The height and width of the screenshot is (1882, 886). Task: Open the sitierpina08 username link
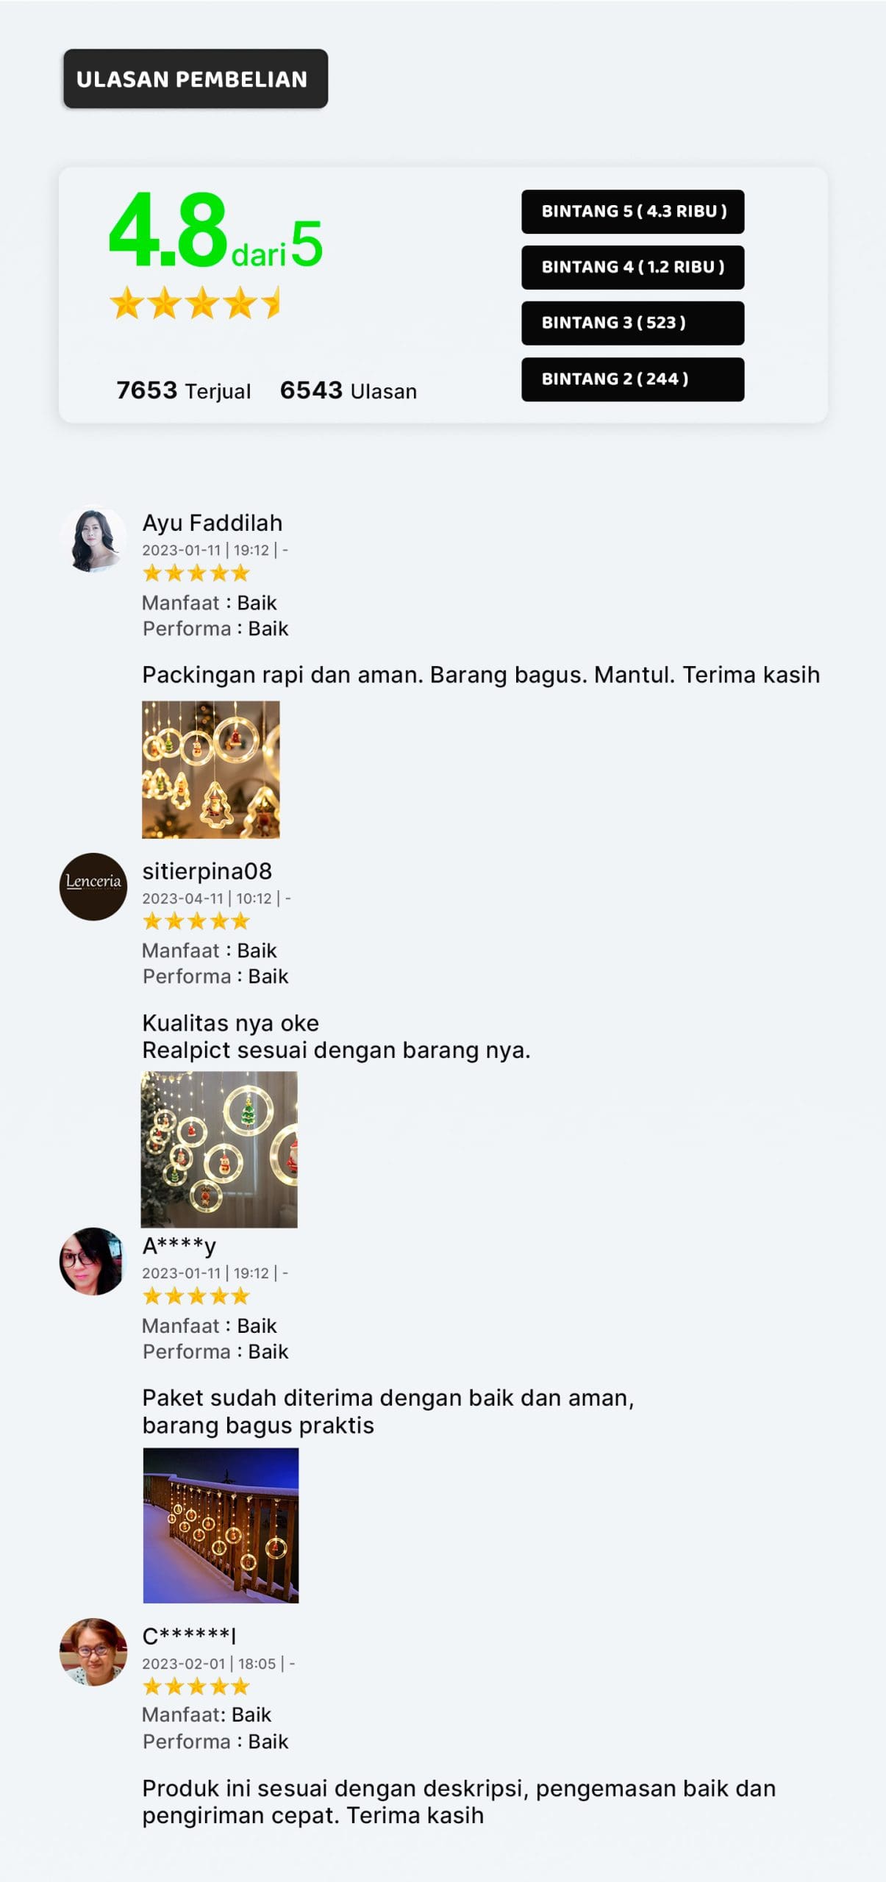207,871
